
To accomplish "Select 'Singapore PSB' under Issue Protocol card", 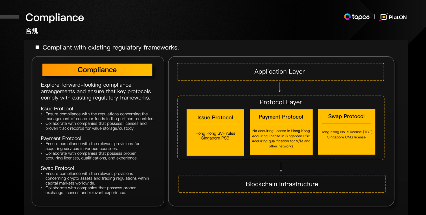I will click(215, 138).
